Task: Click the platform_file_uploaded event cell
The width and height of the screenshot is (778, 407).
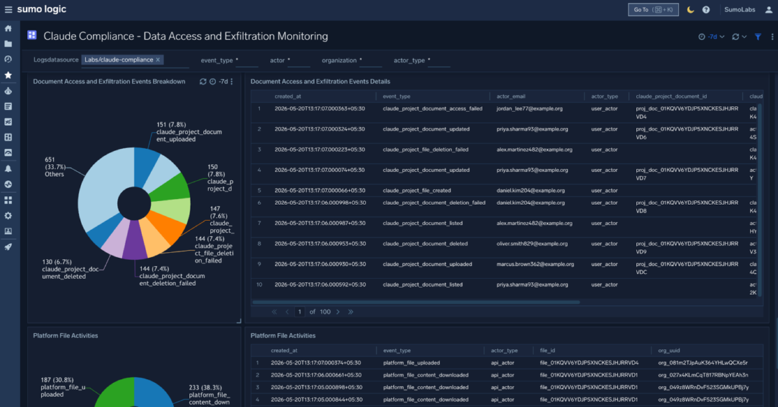Action: coord(411,363)
